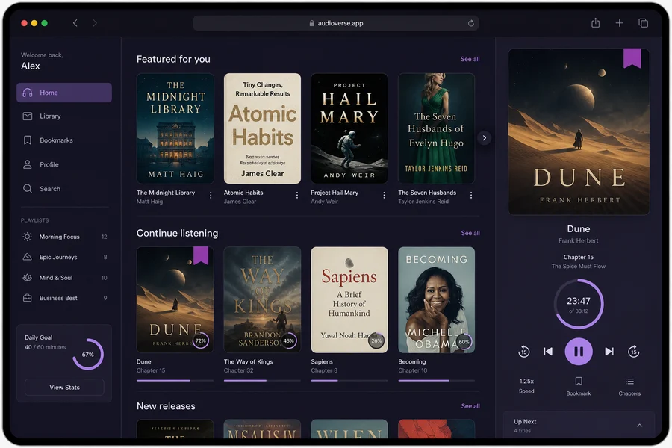Open The Seven Husbands of Evelyn Hugo cover
This screenshot has width=672, height=448.
[436, 128]
